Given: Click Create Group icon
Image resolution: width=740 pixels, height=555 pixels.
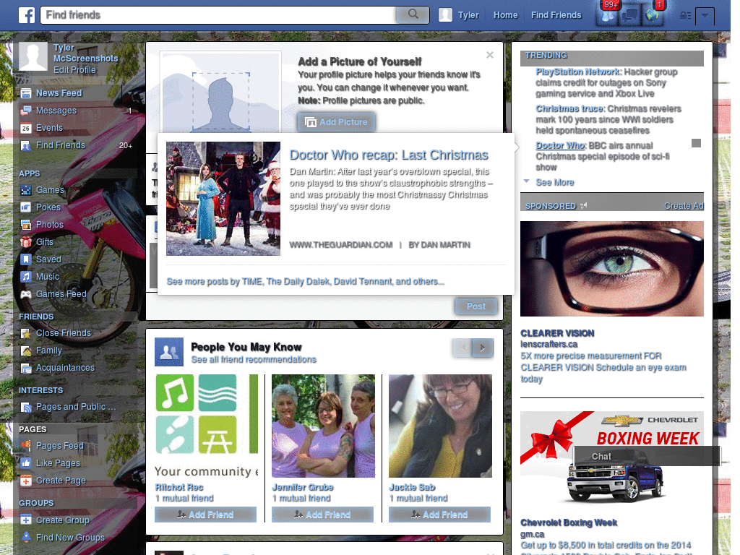Looking at the screenshot, I should 26,520.
